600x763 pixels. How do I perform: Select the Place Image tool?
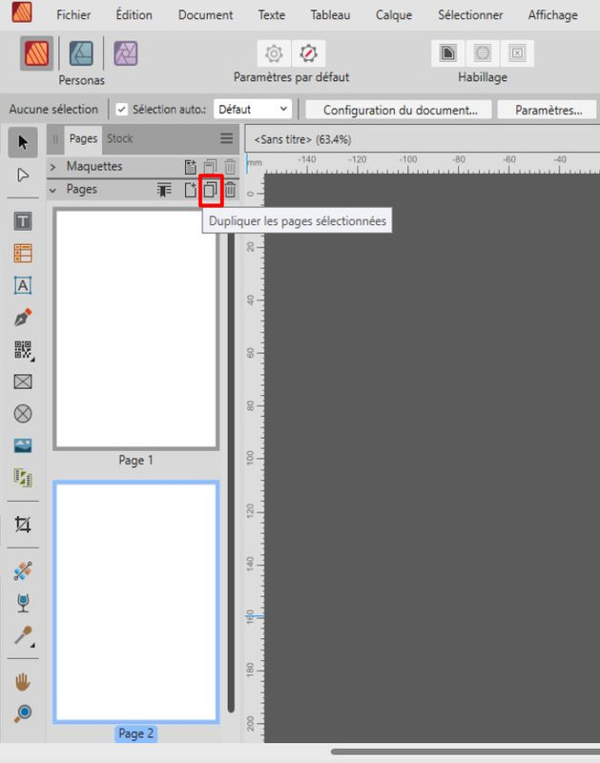click(23, 445)
